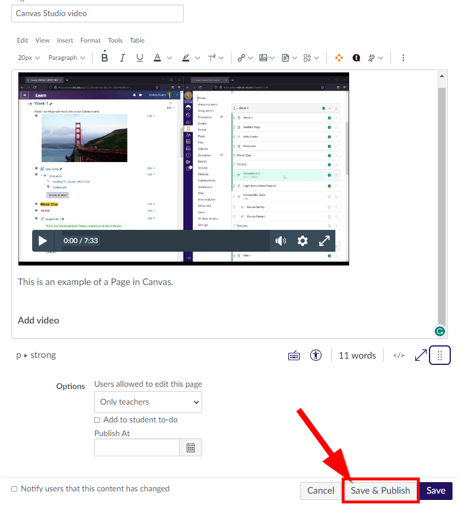Switch to the HTML editor view
This screenshot has height=508, width=464.
click(399, 355)
